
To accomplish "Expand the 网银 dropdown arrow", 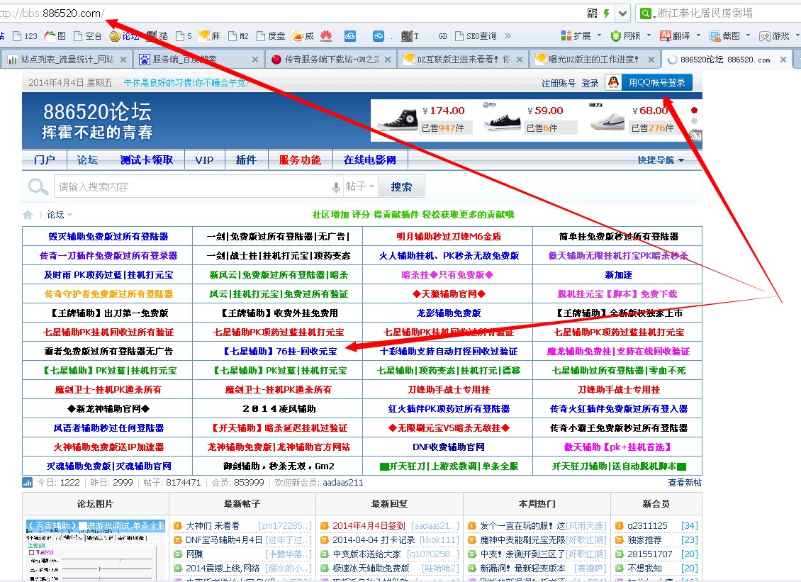I will [x=649, y=35].
